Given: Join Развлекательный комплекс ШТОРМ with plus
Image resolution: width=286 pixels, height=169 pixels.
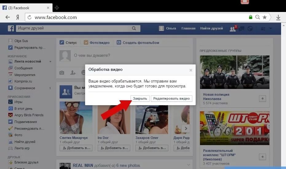Looking at the screenshot, I should coord(262,157).
